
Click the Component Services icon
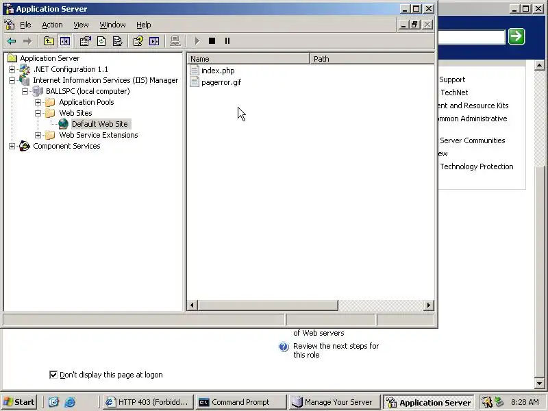coord(25,146)
